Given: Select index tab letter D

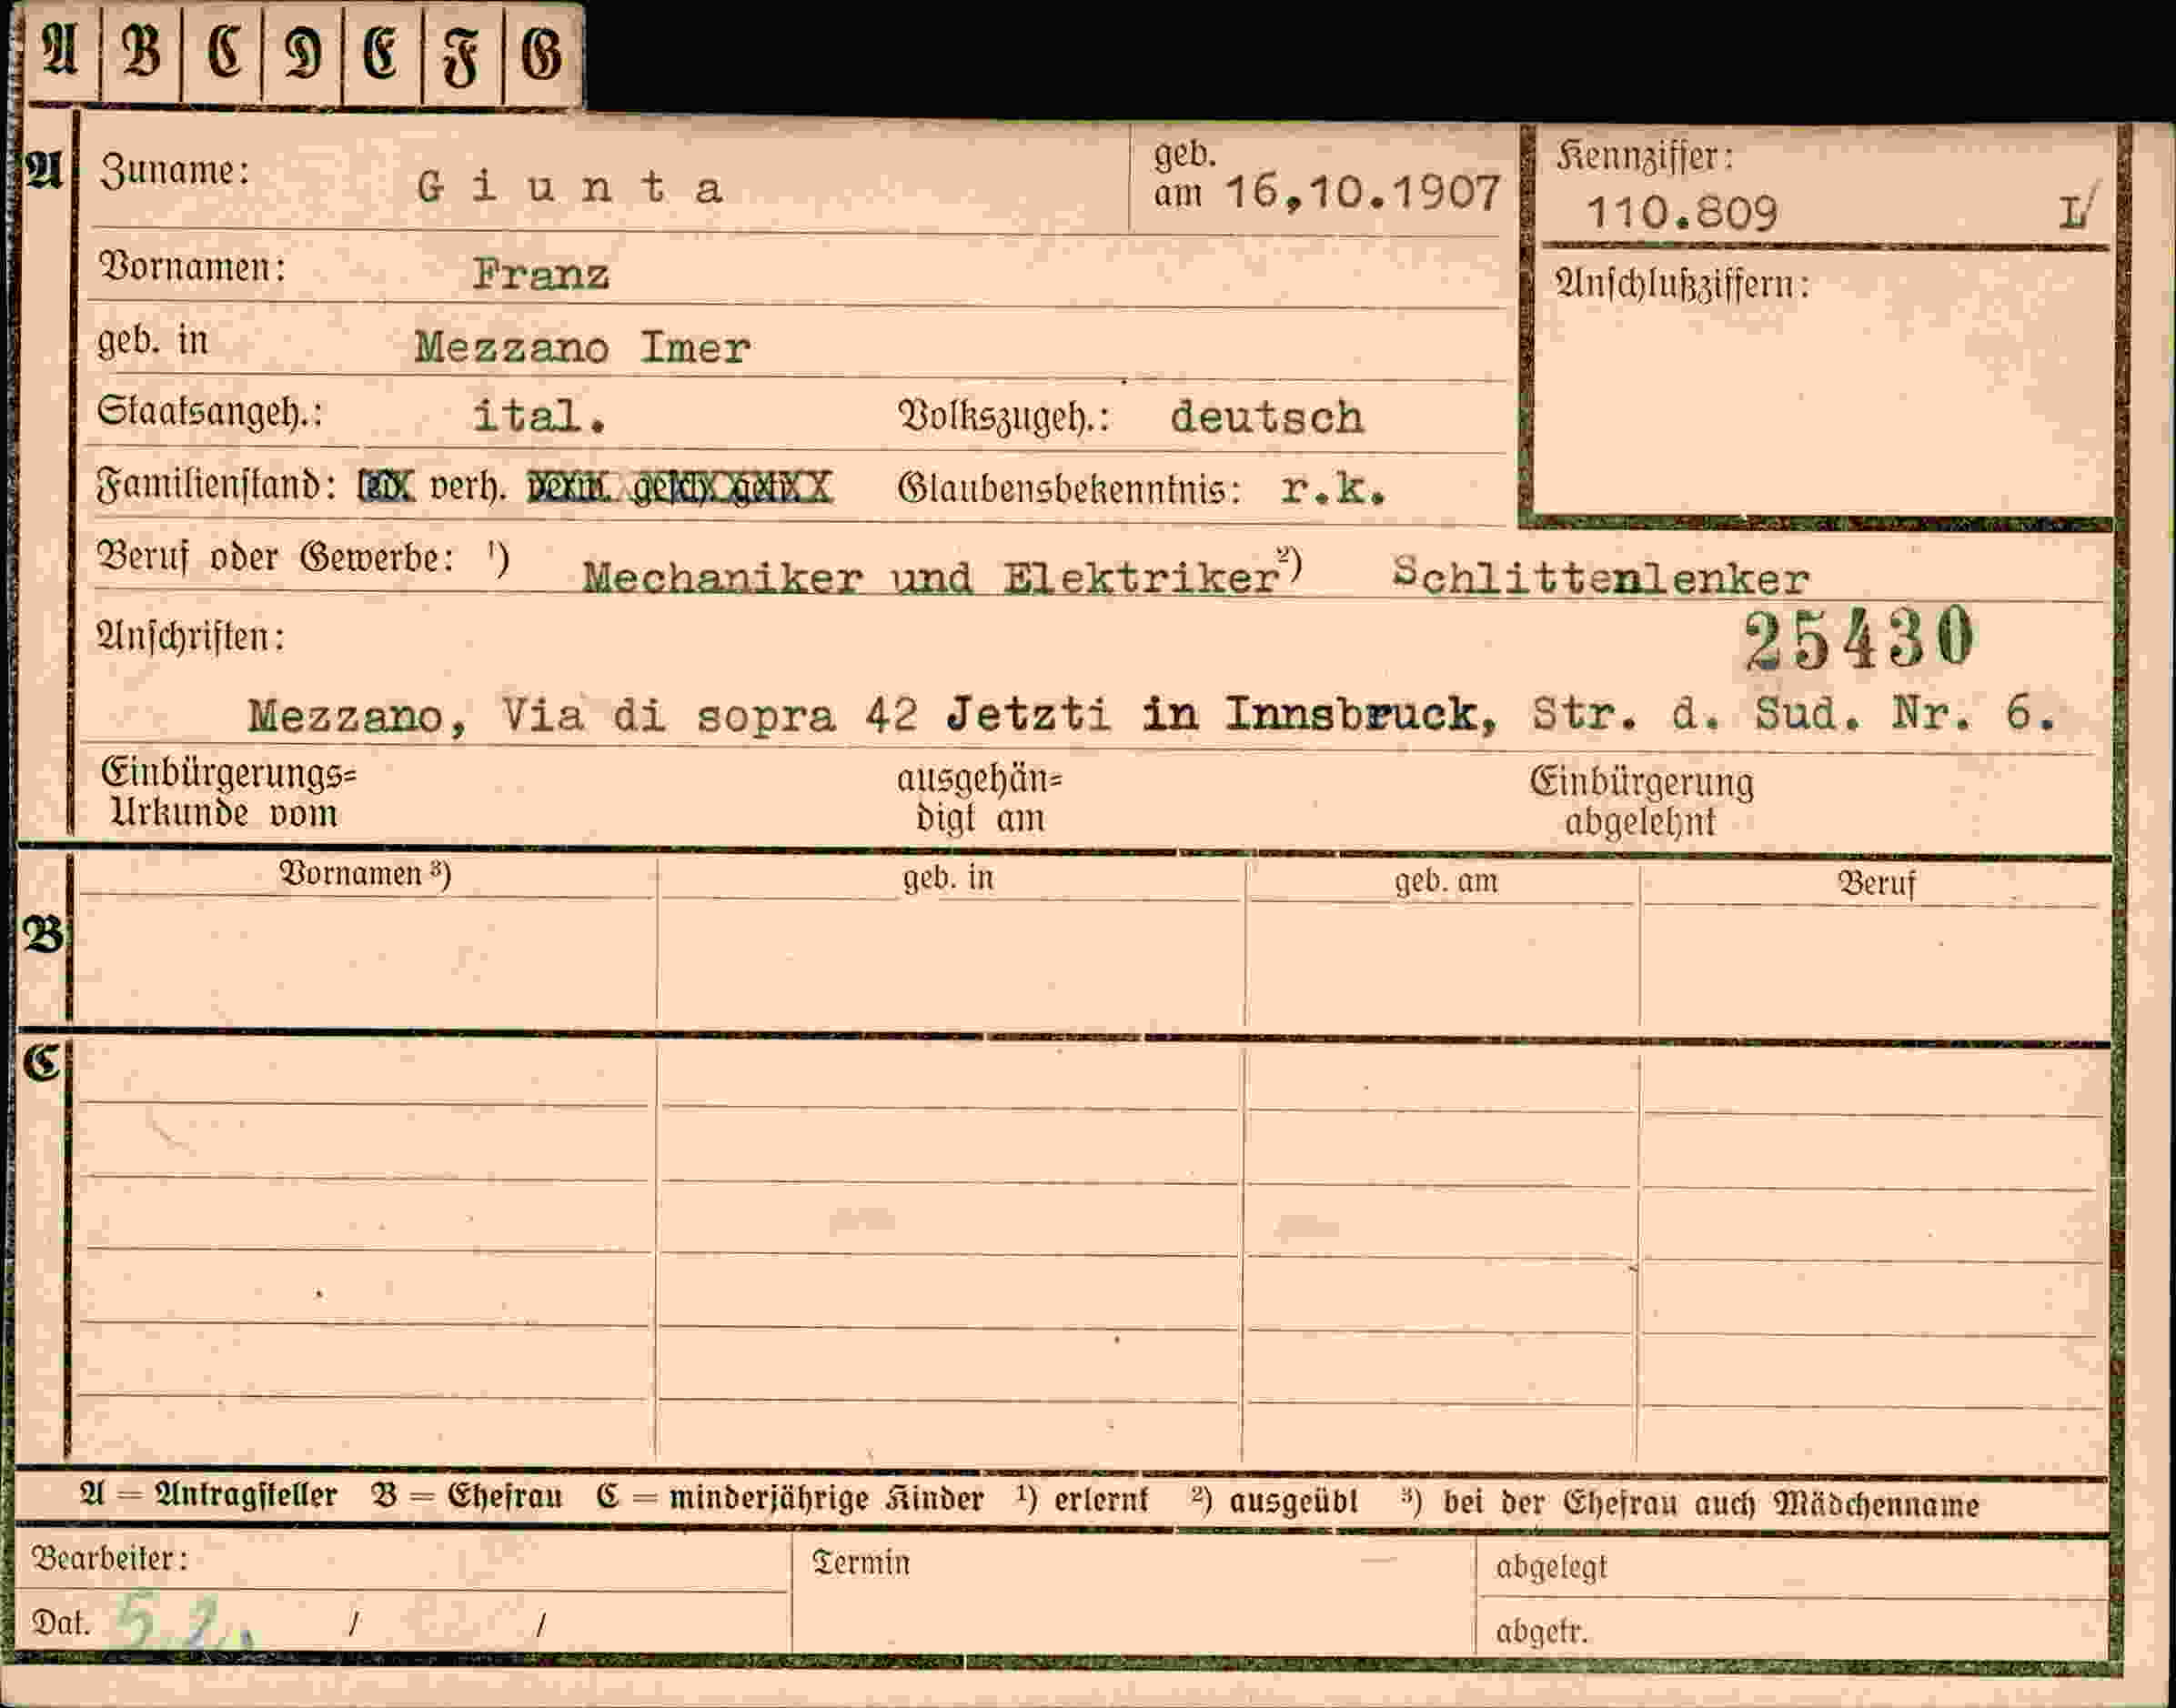Looking at the screenshot, I should (302, 51).
